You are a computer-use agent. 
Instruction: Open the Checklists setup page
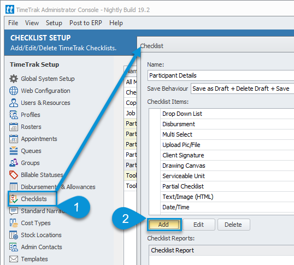[x=34, y=199]
